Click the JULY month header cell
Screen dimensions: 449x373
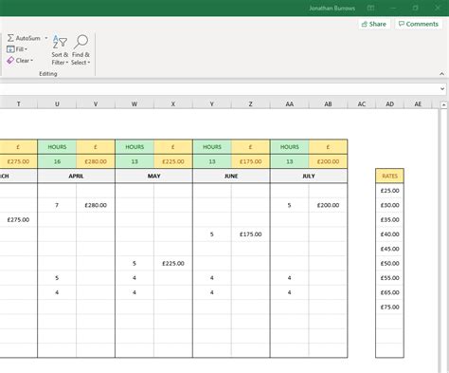pos(309,176)
